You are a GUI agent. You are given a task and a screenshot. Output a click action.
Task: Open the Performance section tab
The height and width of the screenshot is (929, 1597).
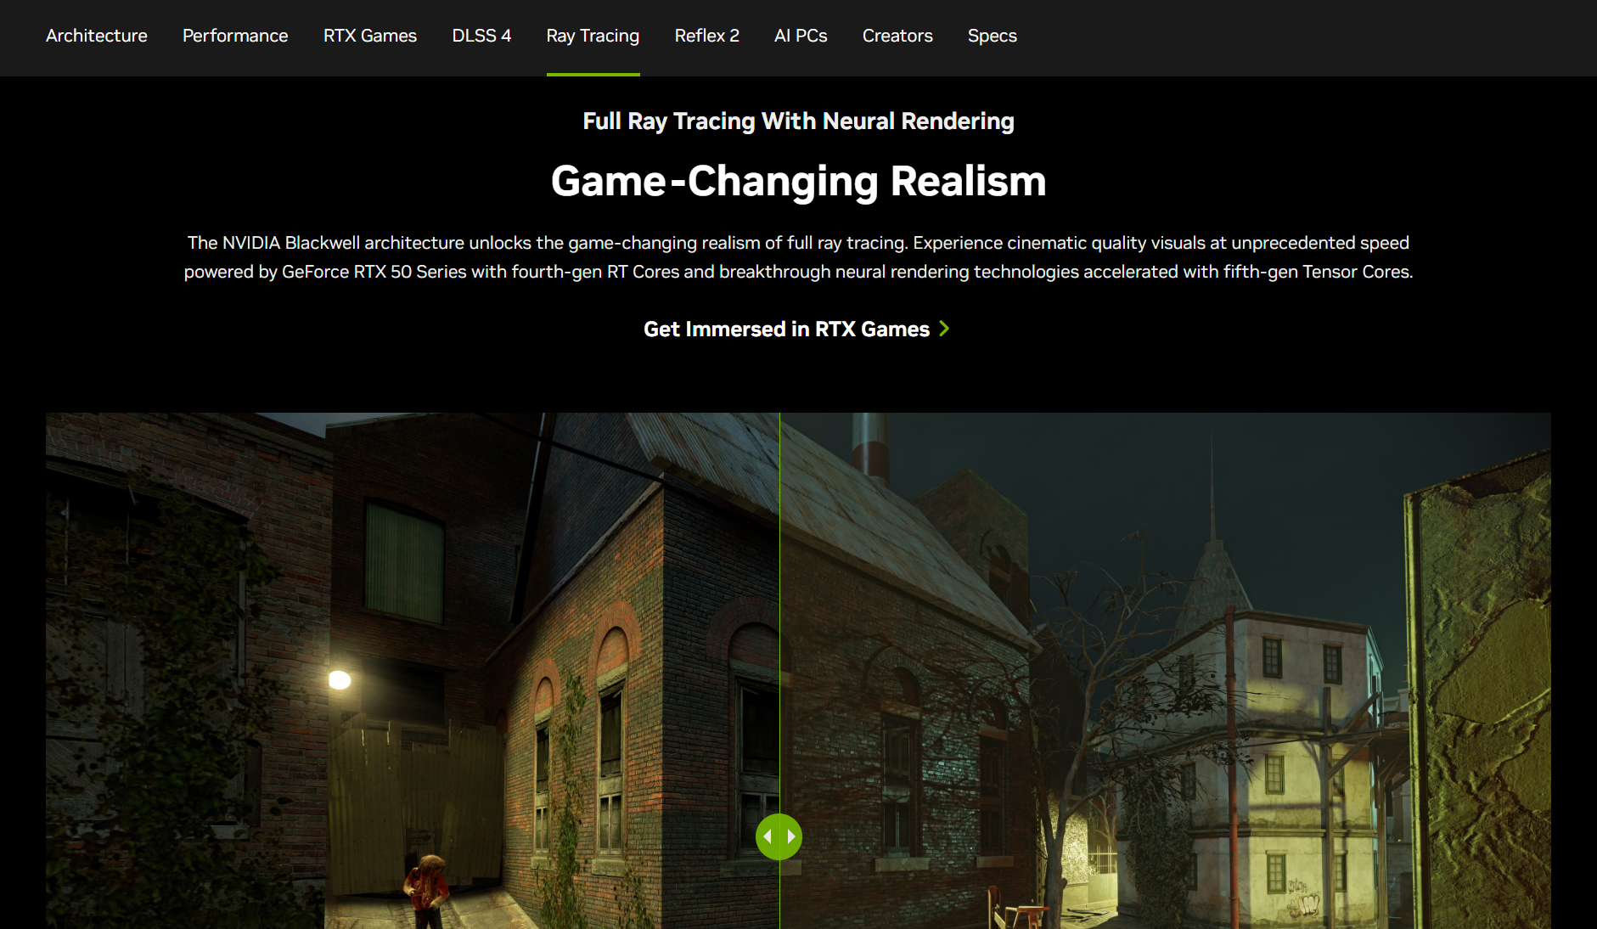coord(235,36)
